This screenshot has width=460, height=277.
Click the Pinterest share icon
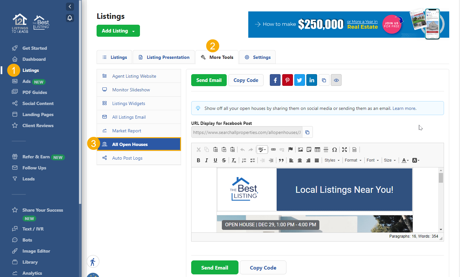point(287,80)
